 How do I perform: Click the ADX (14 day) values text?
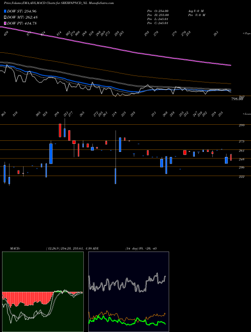tap(141, 248)
